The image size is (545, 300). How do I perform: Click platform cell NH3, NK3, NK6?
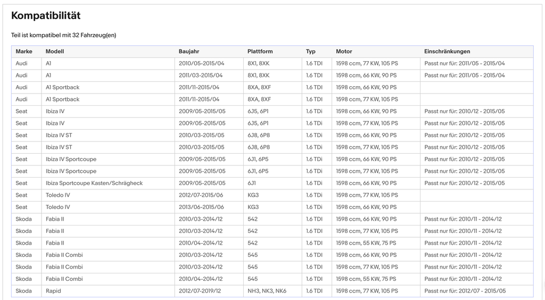[272, 291]
